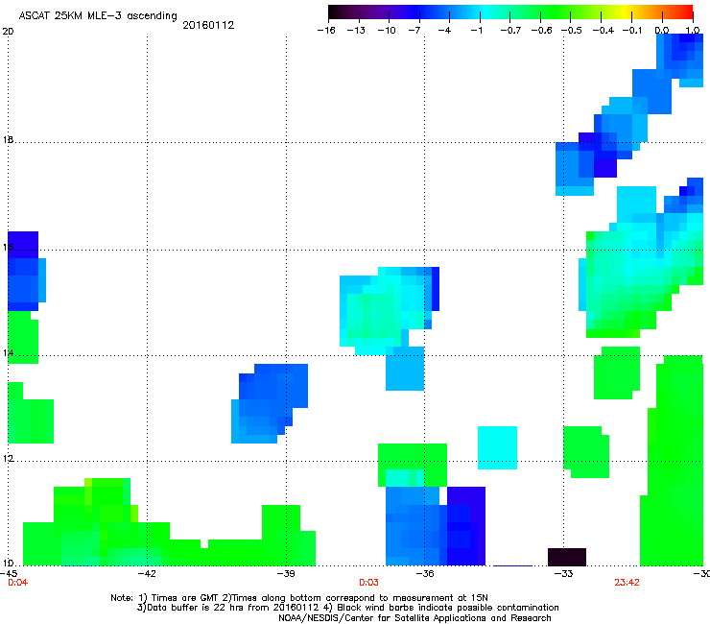Click the -4 color bar label
Image resolution: width=710 pixels, height=624 pixels.
pyautogui.click(x=444, y=31)
